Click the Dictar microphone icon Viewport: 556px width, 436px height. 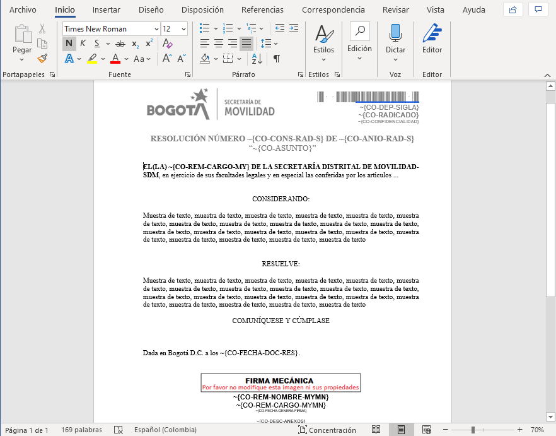395,33
